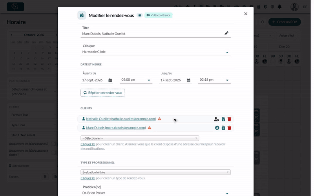Click the Vidéoconférence badge in the dialog header
Screen dimensions: 314x196
point(159,15)
